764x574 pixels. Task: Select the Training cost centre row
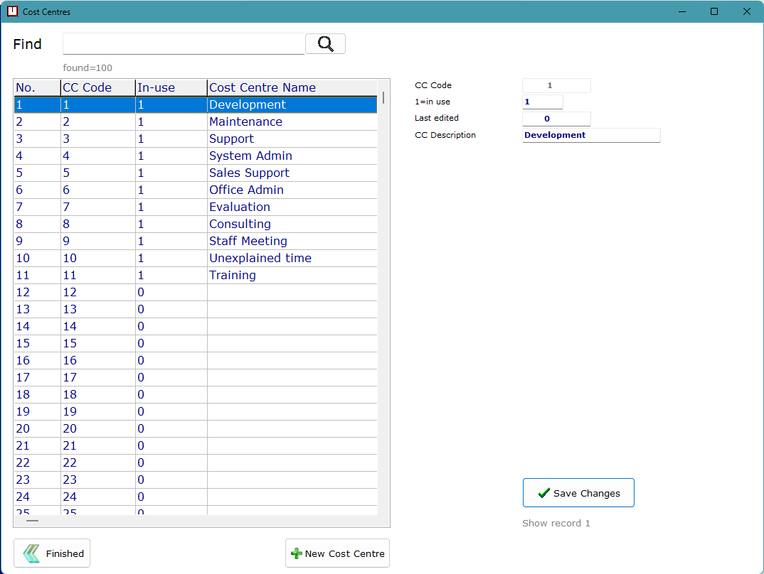point(233,275)
